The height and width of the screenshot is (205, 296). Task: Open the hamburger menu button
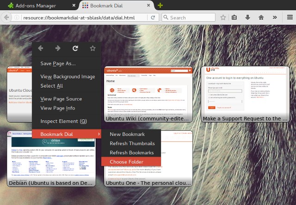pyautogui.click(x=290, y=17)
